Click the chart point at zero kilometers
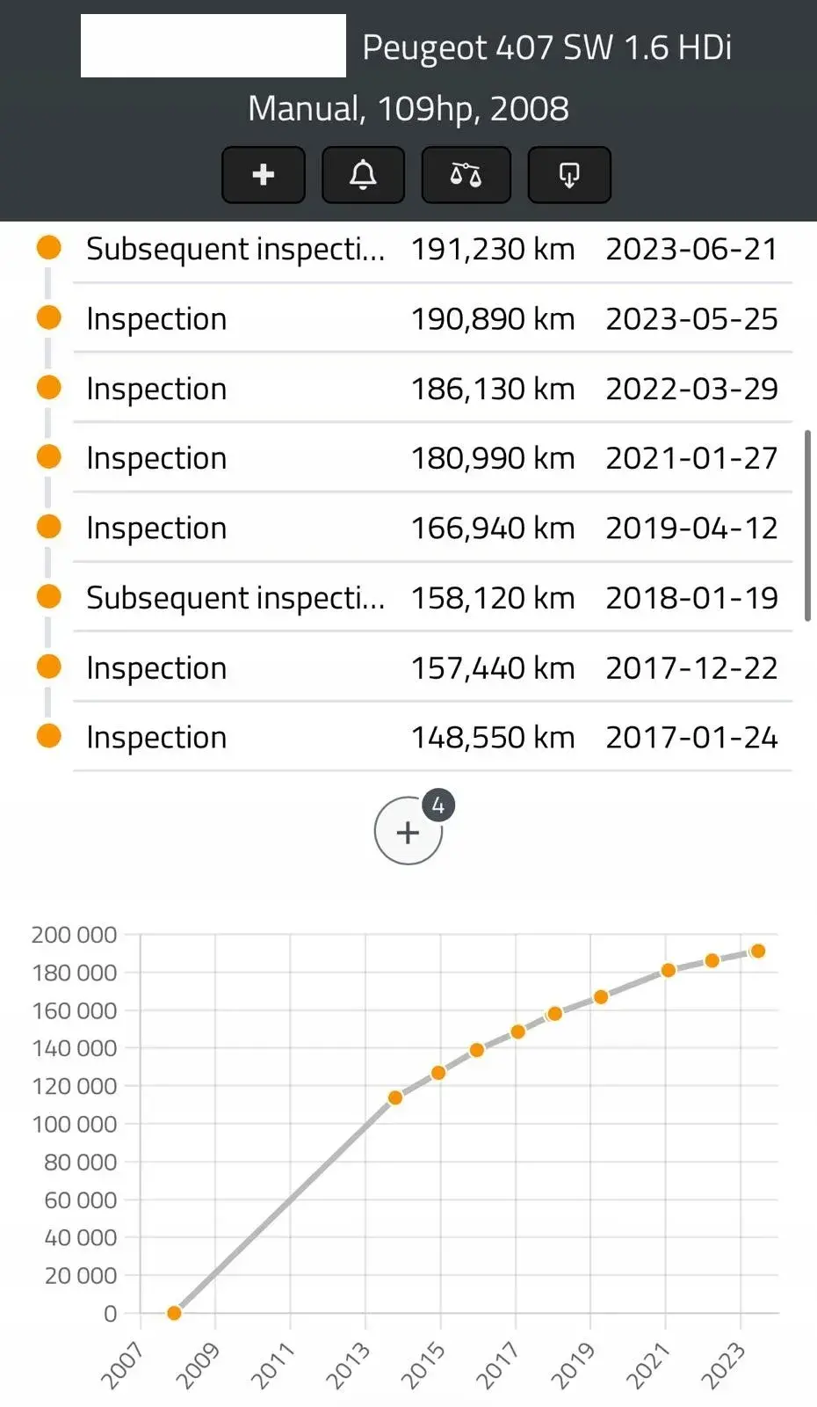 [174, 1313]
